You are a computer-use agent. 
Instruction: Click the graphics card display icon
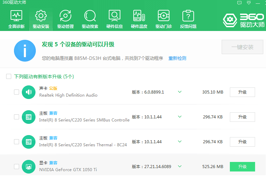coord(29,167)
